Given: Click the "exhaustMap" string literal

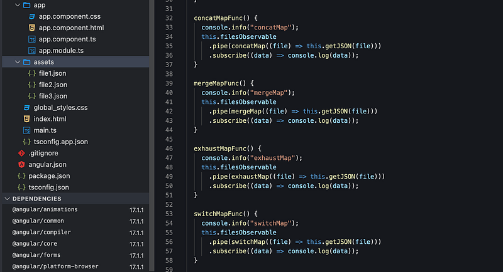Looking at the screenshot, I should point(272,158).
